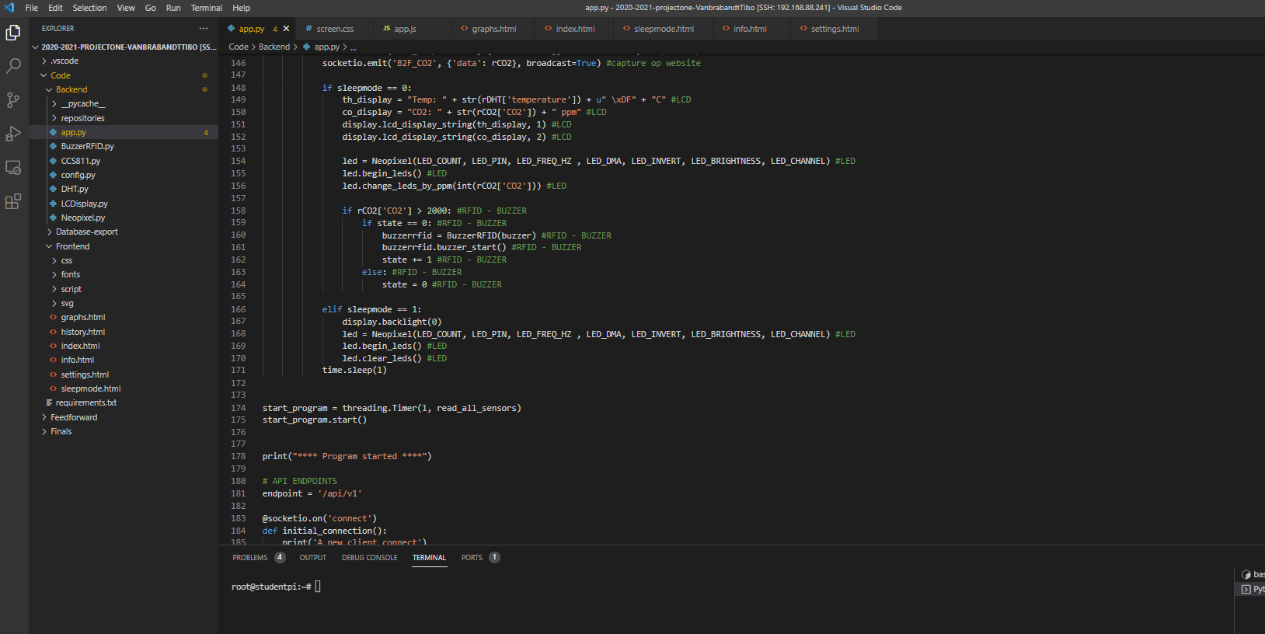Close the app.py editor tab
The height and width of the screenshot is (634, 1265).
(x=286, y=29)
